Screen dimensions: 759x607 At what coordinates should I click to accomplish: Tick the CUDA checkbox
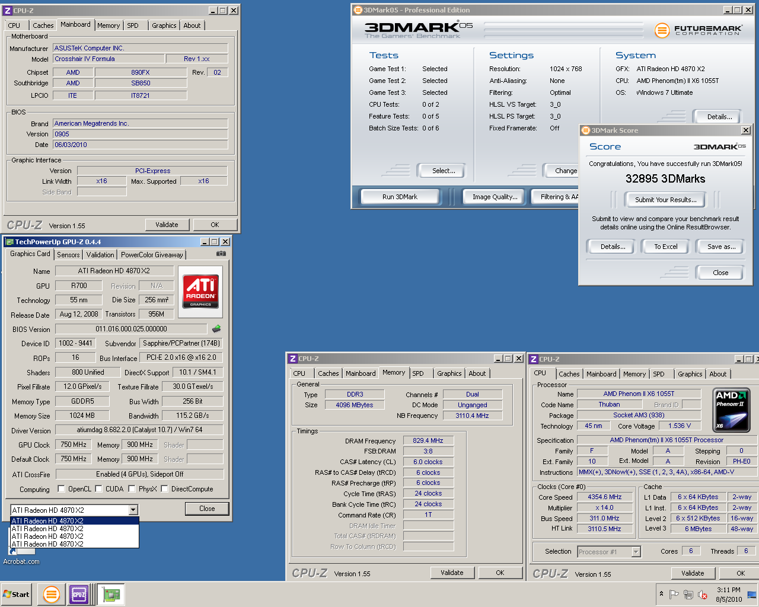coord(98,489)
